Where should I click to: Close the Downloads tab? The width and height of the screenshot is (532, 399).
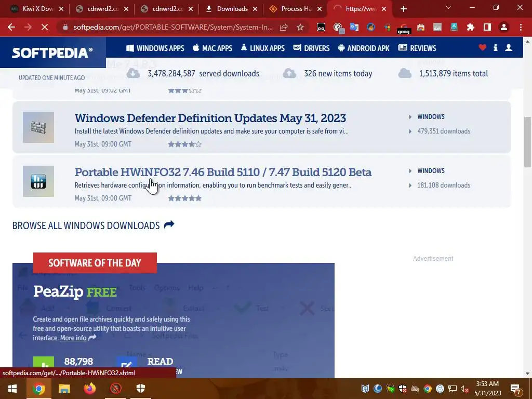point(255,9)
